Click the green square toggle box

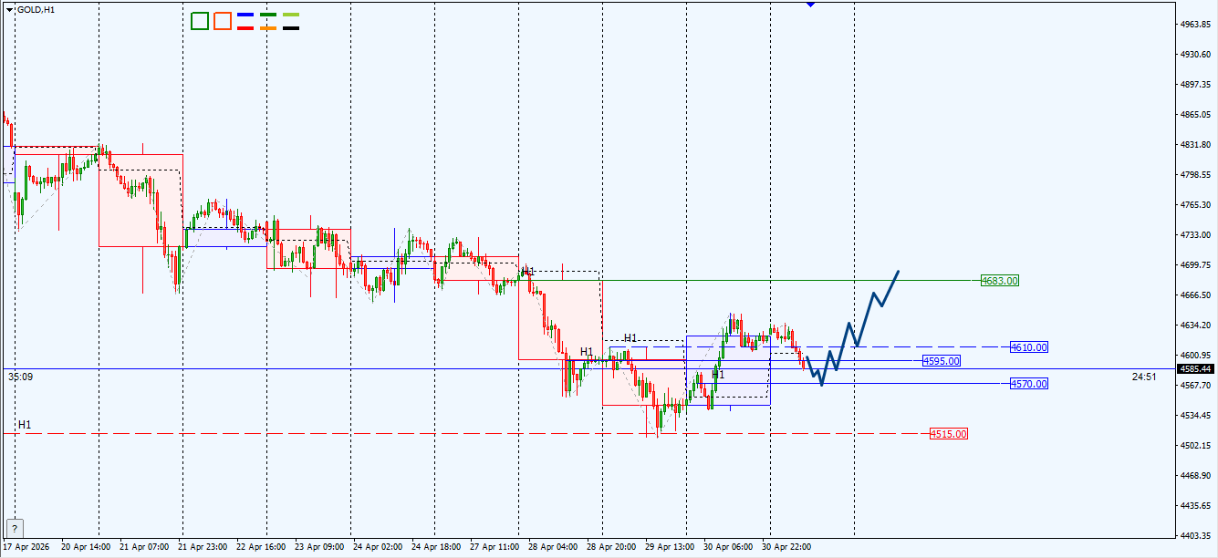(x=200, y=21)
